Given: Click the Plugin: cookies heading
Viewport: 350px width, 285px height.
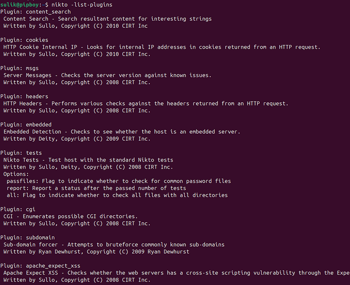Looking at the screenshot, I should [24, 40].
